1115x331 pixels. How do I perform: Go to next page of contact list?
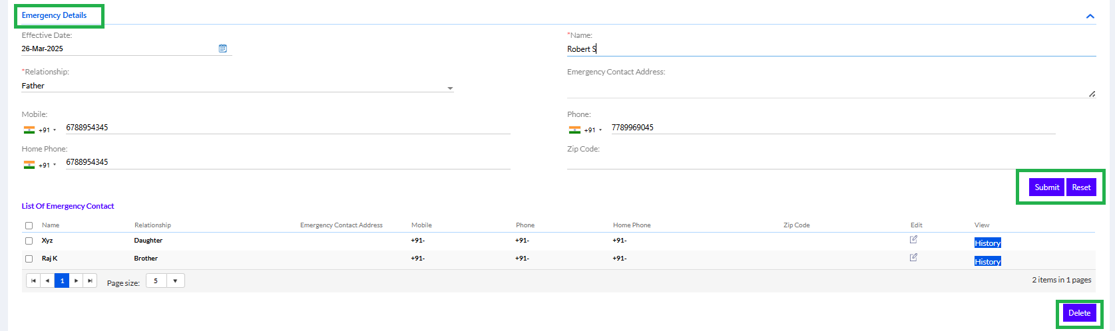click(77, 280)
